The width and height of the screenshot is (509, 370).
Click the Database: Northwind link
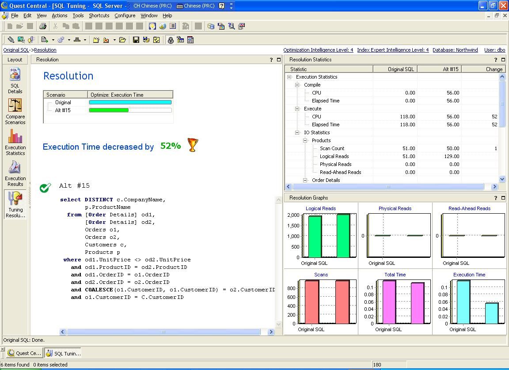coord(455,50)
